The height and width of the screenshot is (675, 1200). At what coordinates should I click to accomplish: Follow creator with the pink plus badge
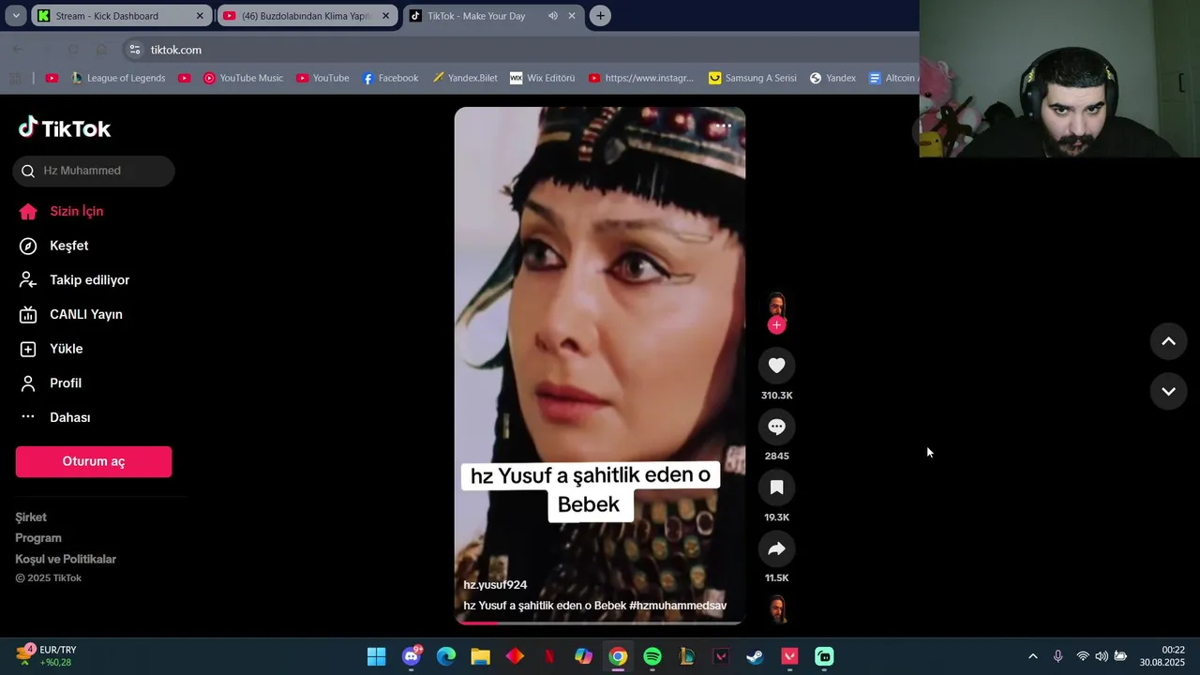click(776, 325)
